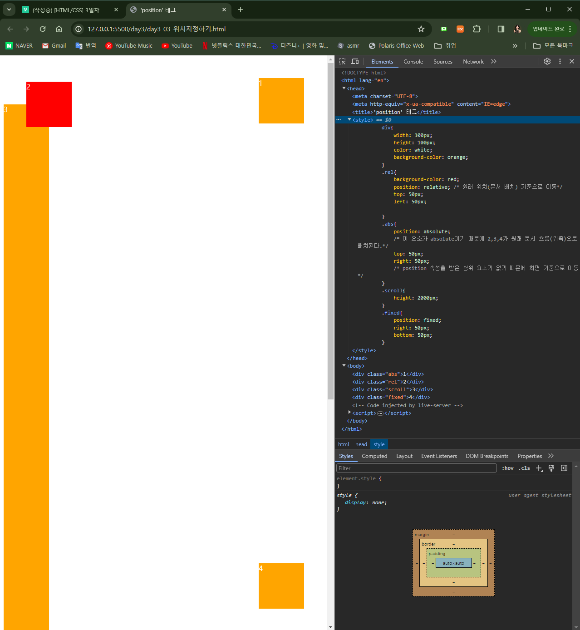Select div class scroll node row

point(393,389)
